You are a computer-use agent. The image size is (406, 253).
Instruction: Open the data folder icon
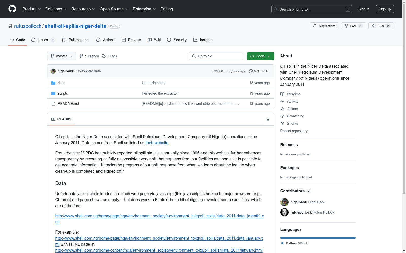(53, 83)
